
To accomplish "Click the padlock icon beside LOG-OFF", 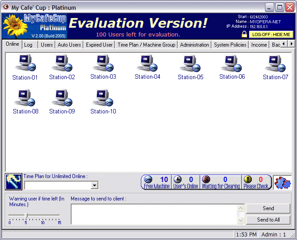I will [x=244, y=34].
